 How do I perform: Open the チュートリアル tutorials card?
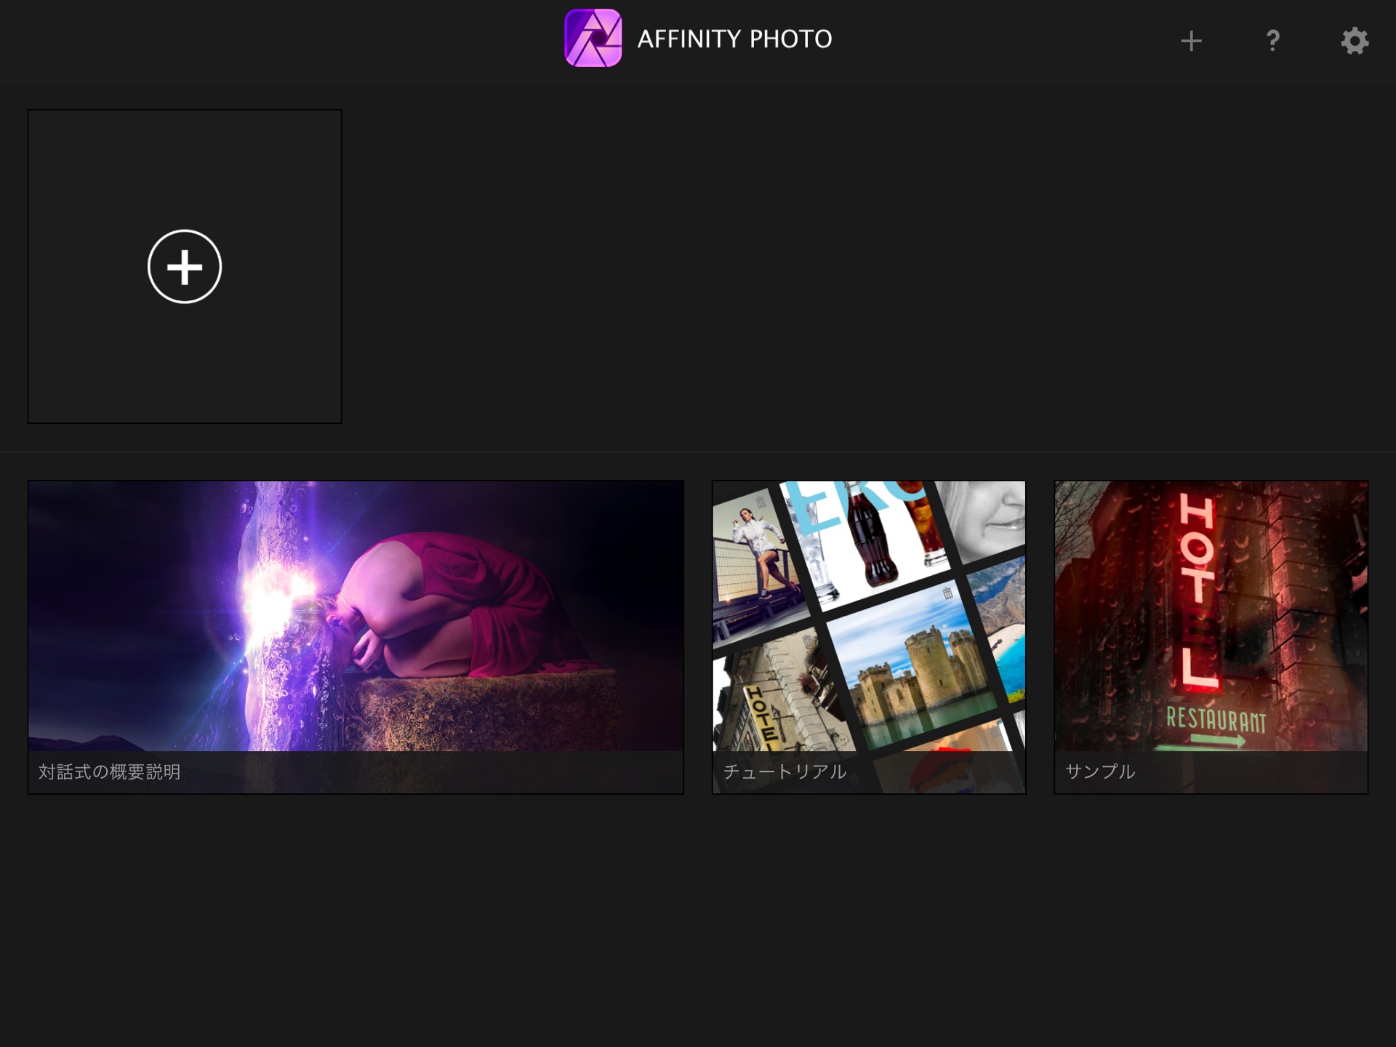(x=869, y=637)
